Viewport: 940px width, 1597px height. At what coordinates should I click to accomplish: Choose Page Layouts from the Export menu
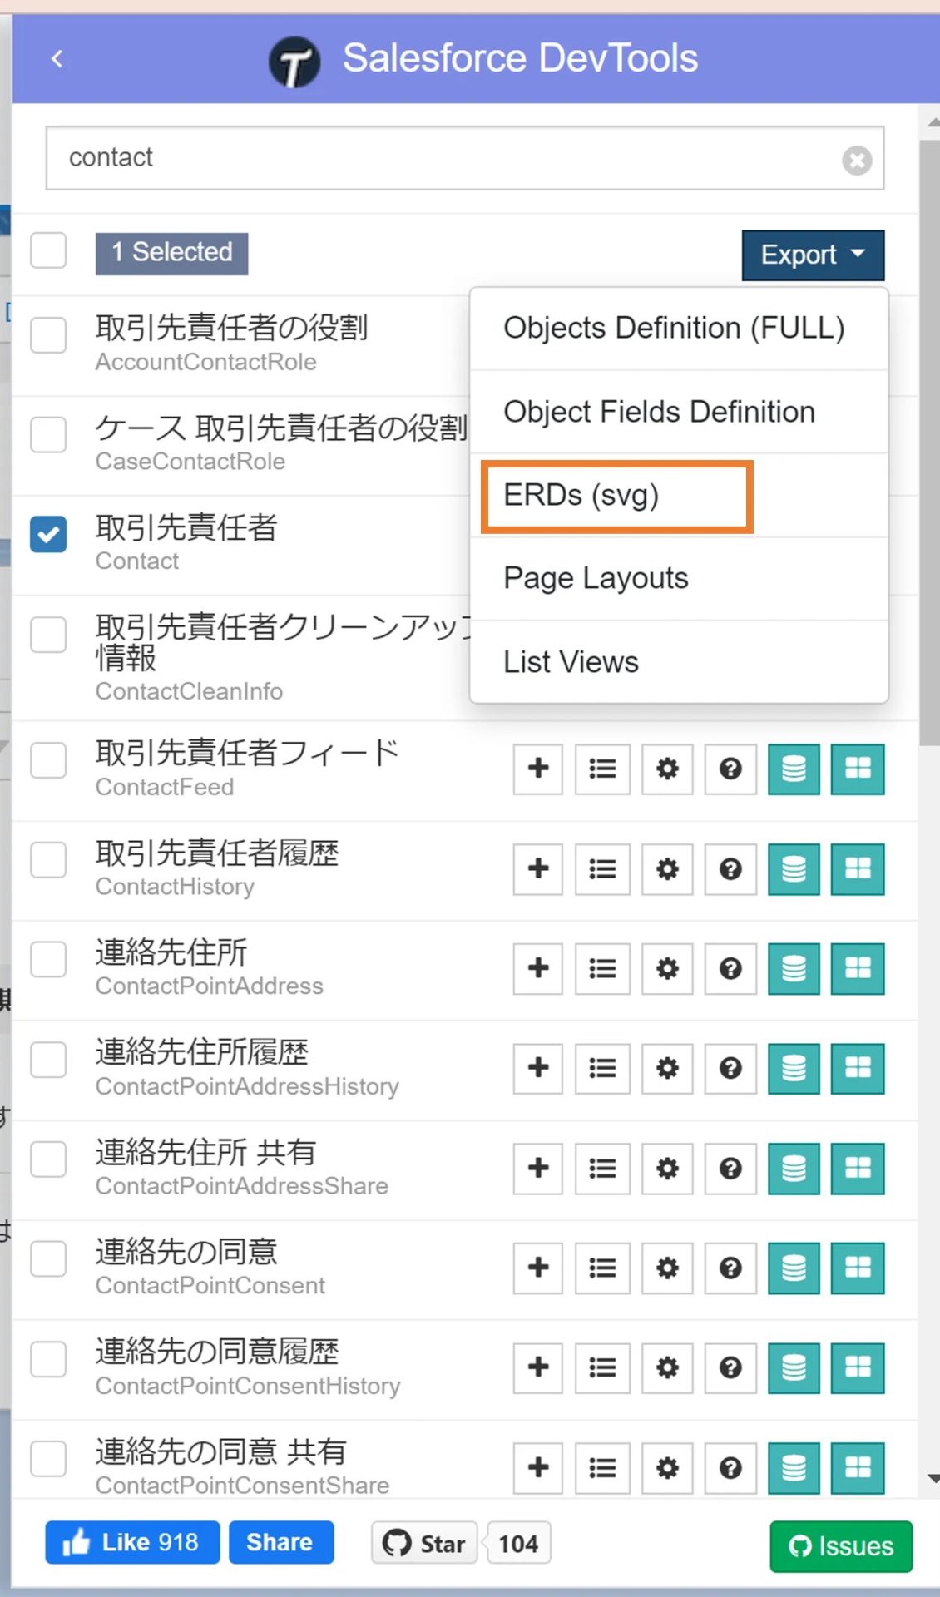point(596,577)
